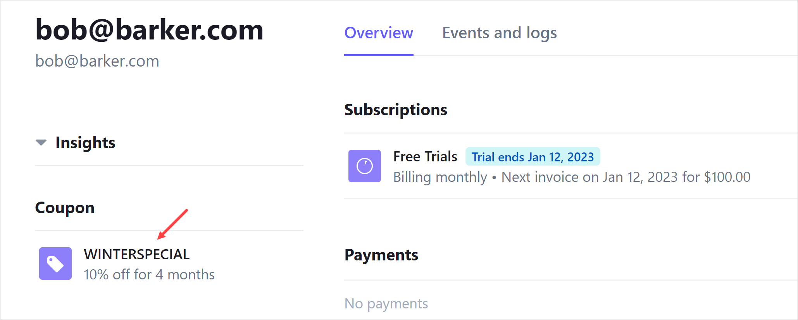The image size is (798, 320).
Task: Click the Billing monthly next invoice line
Action: (572, 177)
